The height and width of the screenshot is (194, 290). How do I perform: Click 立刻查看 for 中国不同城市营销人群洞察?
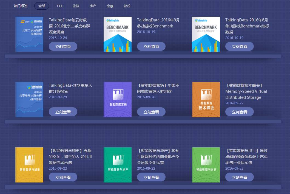pyautogui.click(x=151, y=112)
